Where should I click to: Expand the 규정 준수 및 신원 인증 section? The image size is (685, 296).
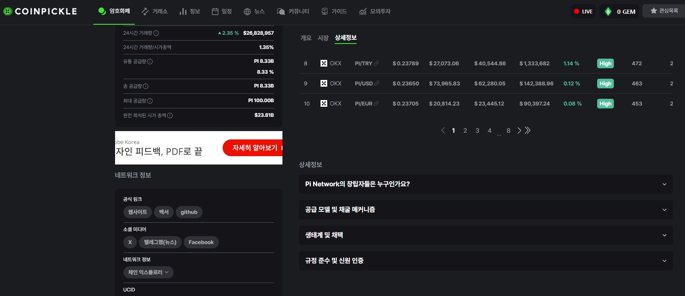pos(485,261)
